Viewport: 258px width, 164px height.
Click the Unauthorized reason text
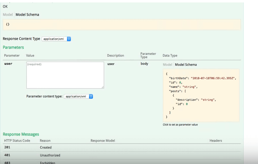click(x=50, y=155)
